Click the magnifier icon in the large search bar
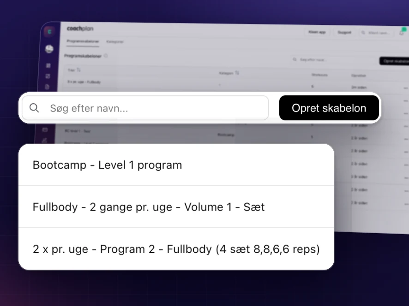This screenshot has height=306, width=409. pos(34,108)
